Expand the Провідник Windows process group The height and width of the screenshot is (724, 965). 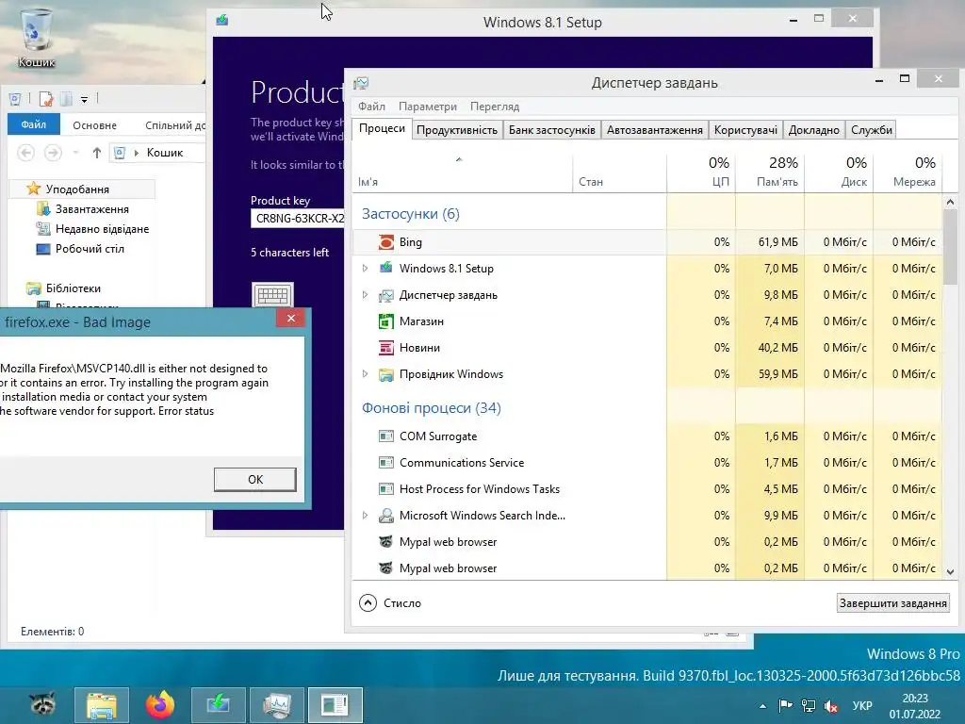pos(365,373)
